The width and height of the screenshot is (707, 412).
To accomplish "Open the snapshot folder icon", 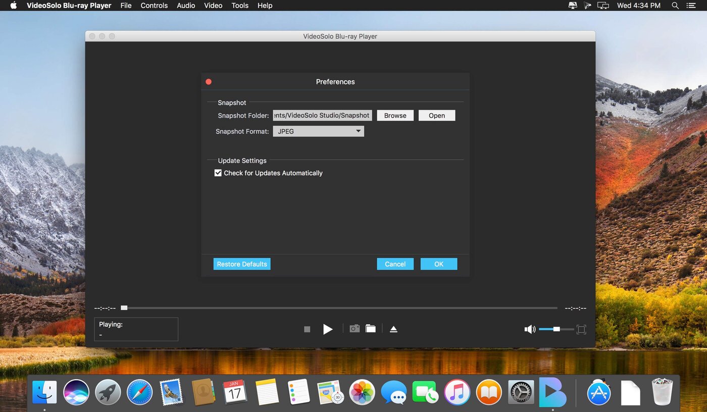I will point(371,329).
